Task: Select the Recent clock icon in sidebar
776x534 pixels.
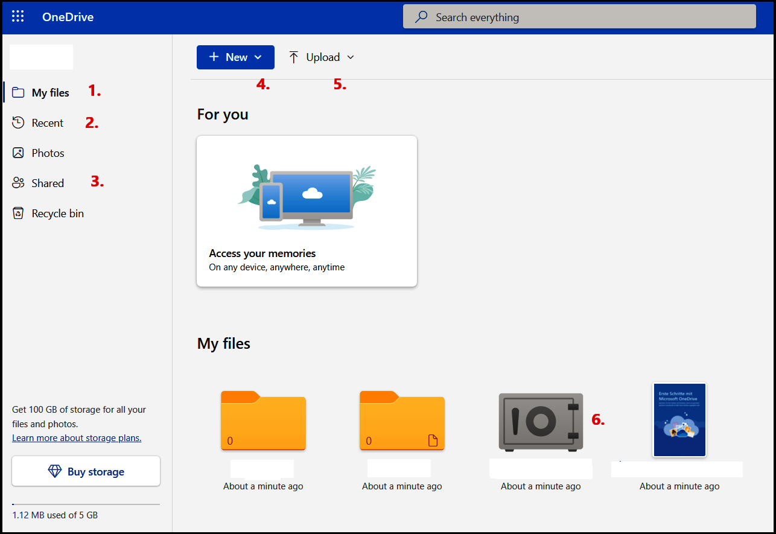Action: tap(18, 122)
